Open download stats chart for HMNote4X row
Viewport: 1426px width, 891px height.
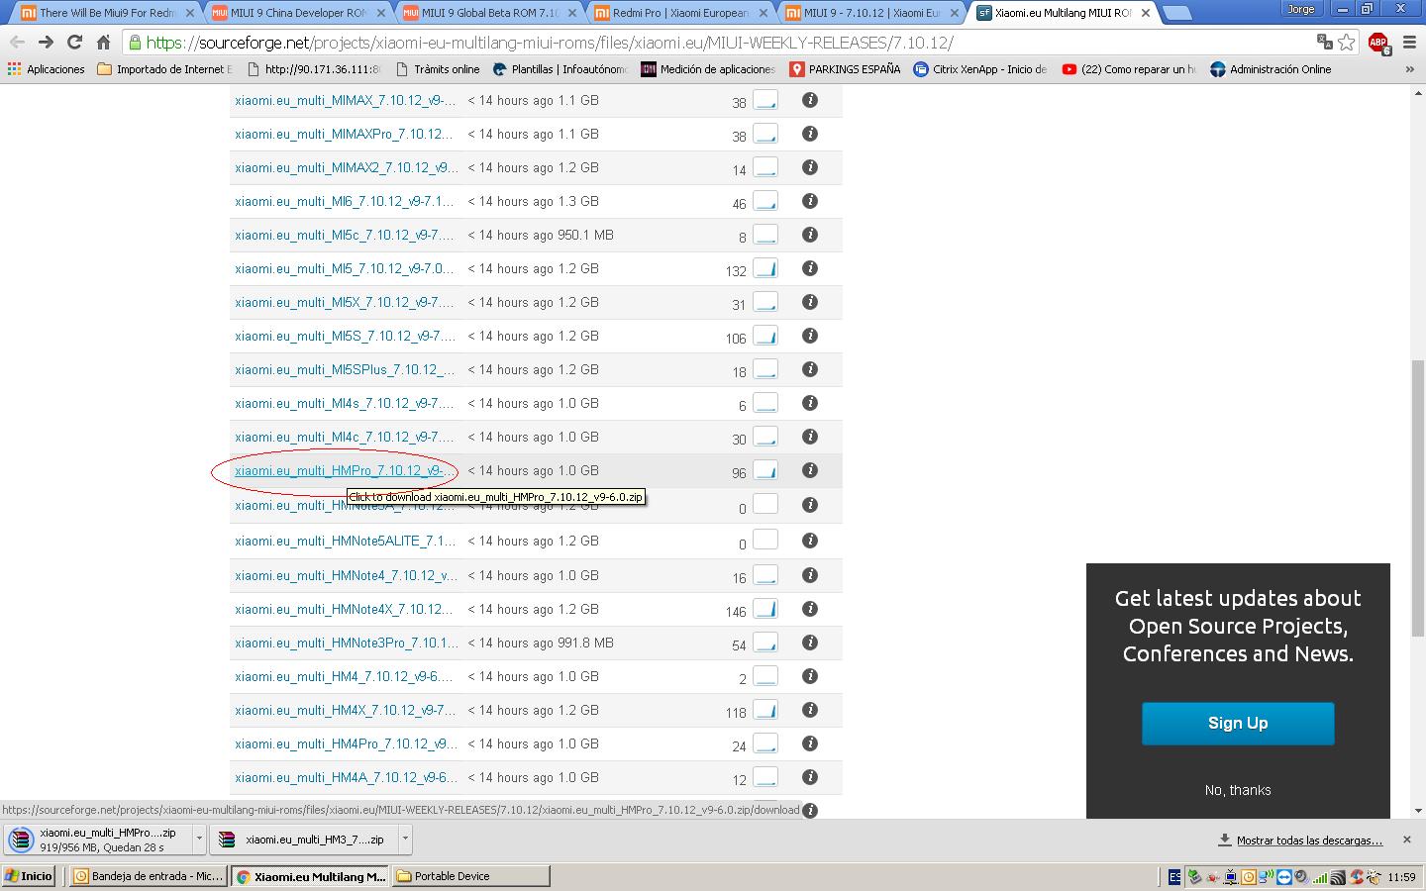point(765,609)
